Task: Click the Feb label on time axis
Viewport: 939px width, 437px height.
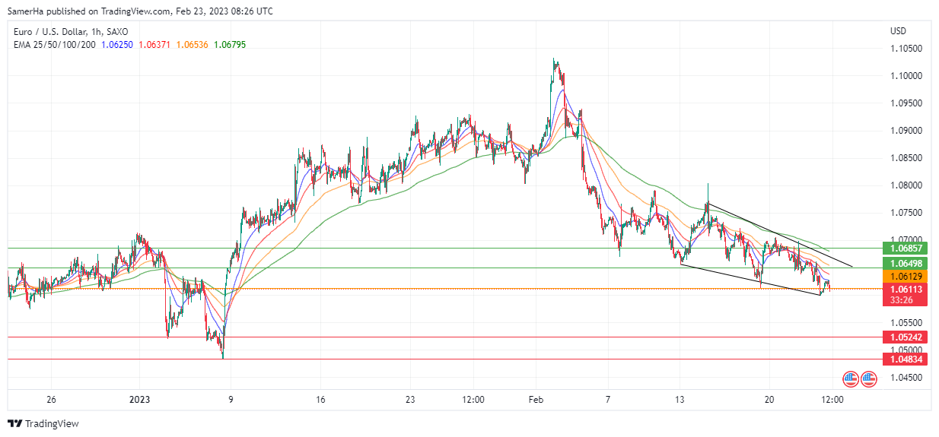Action: pyautogui.click(x=536, y=399)
